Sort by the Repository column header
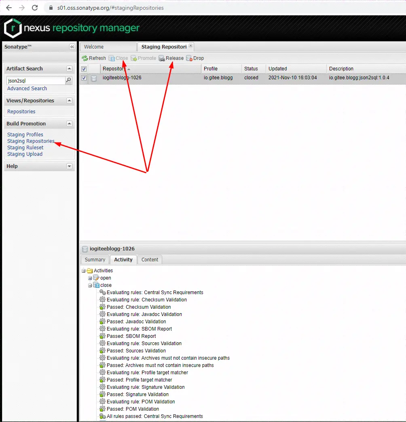 (x=151, y=69)
